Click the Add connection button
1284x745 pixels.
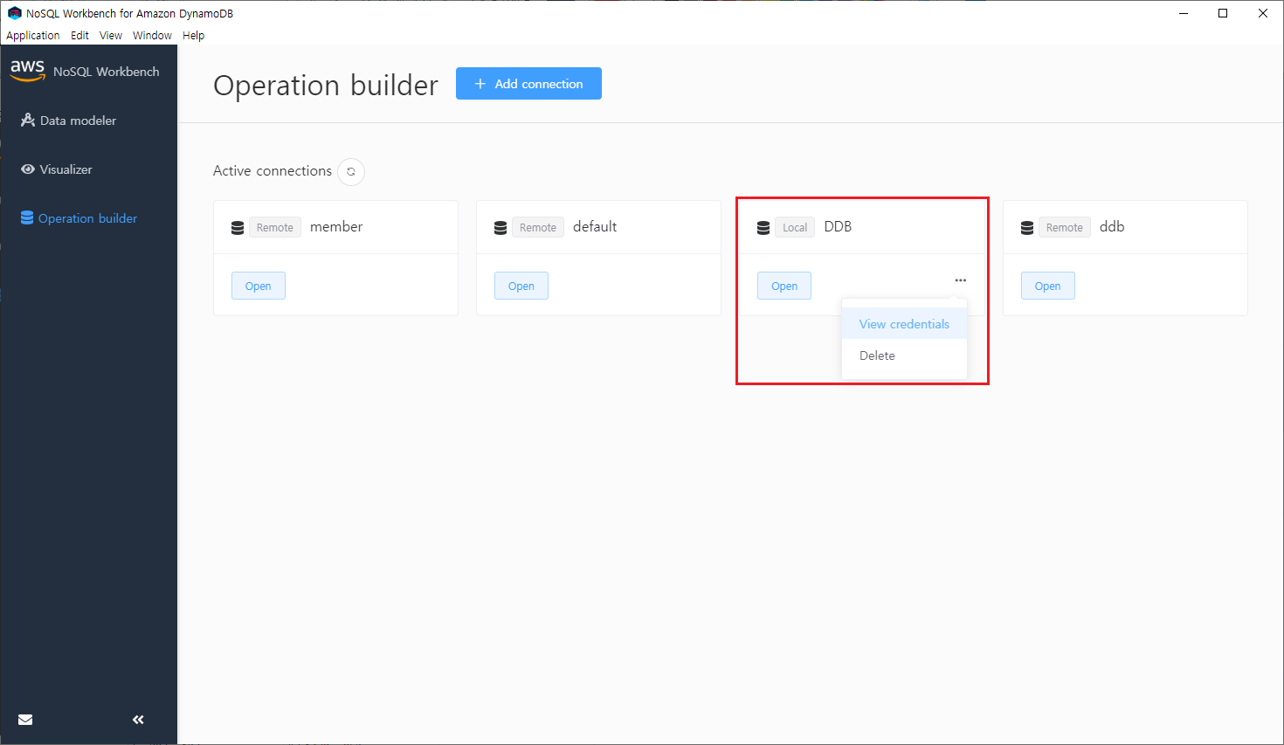tap(528, 84)
